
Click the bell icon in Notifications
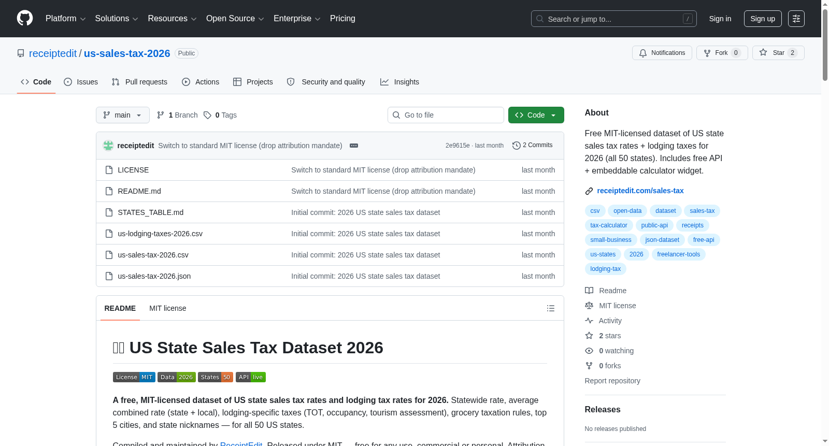[x=643, y=53]
